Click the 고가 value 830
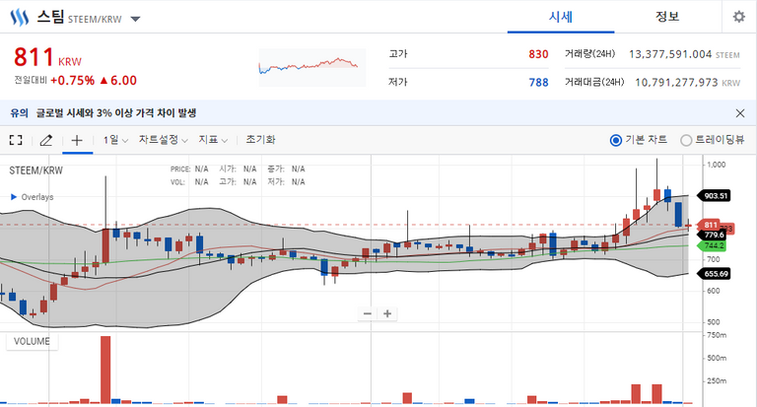 (538, 54)
